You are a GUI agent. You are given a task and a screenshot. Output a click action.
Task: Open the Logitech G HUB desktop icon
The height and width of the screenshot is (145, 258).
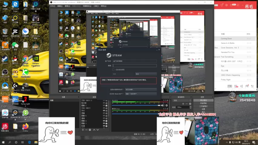click(x=15, y=88)
